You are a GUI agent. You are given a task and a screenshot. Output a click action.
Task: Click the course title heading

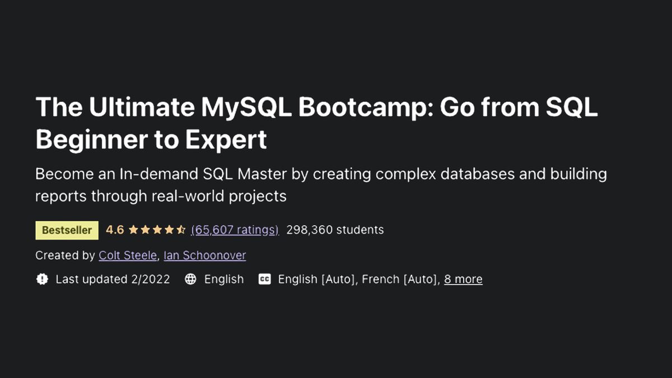point(318,123)
